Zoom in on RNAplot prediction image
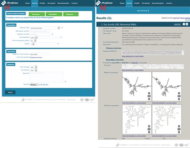190x148 pixels. coord(179,93)
